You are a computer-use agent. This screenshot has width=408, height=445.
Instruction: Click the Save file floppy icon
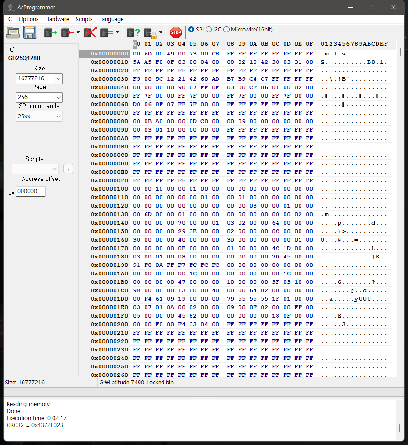(30, 32)
